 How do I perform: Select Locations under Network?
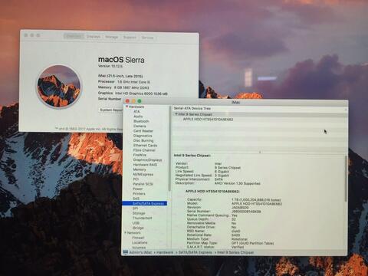(x=140, y=242)
